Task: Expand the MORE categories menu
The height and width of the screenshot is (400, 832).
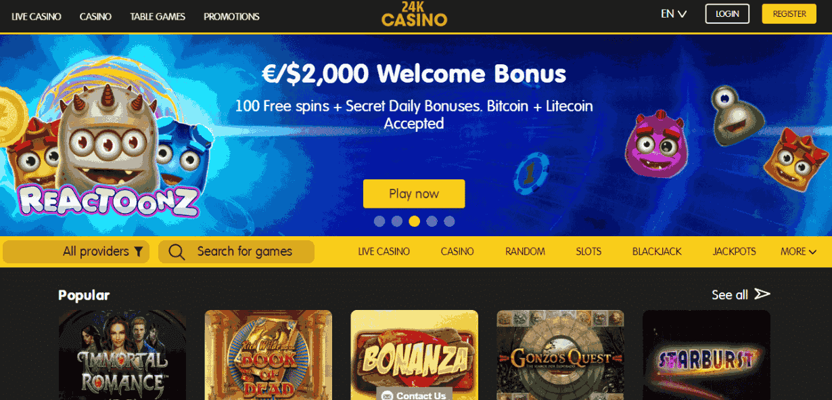Action: tap(798, 252)
